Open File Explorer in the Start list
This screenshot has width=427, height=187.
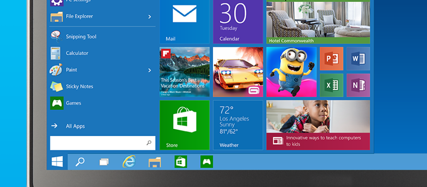(102, 17)
